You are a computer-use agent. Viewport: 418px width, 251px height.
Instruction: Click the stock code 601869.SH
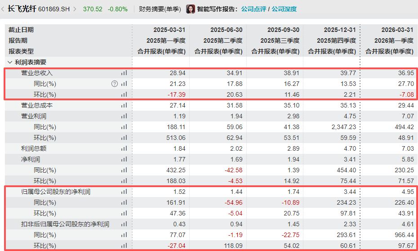click(54, 9)
